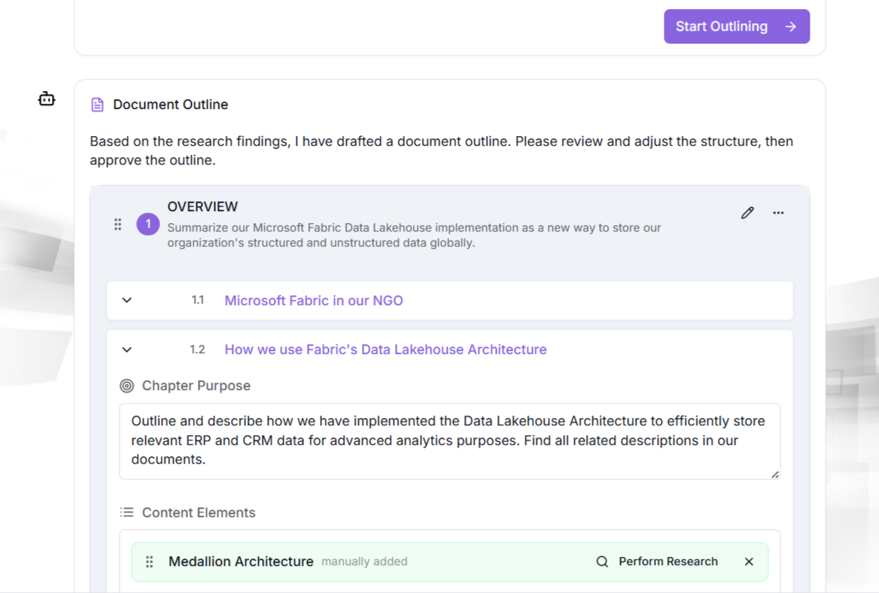The height and width of the screenshot is (593, 879).
Task: Click the Chapter Purpose target icon
Action: click(x=127, y=386)
